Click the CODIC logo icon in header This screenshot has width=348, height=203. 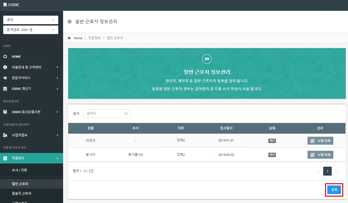tap(5, 5)
